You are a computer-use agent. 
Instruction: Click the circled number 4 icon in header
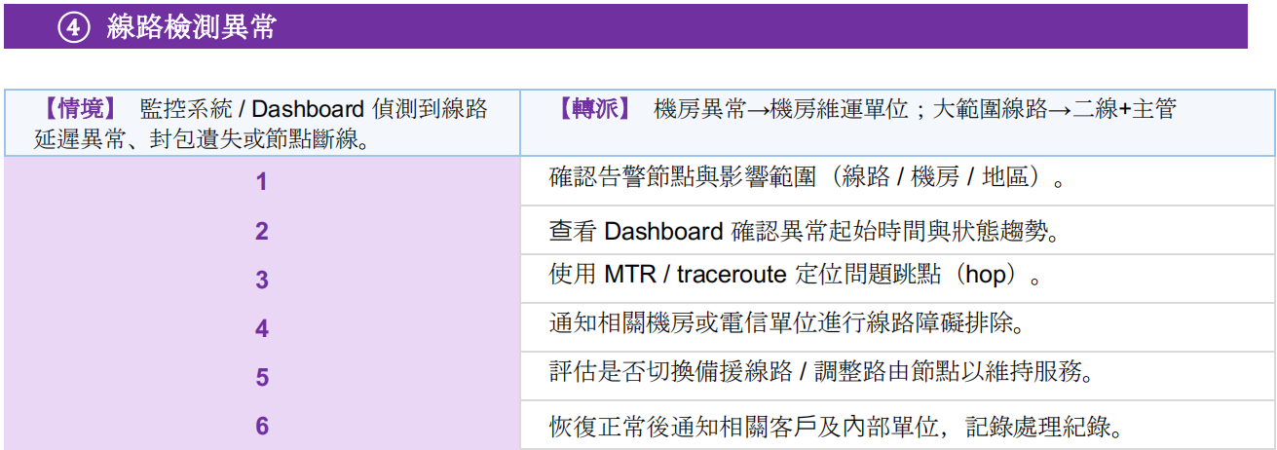pyautogui.click(x=74, y=27)
